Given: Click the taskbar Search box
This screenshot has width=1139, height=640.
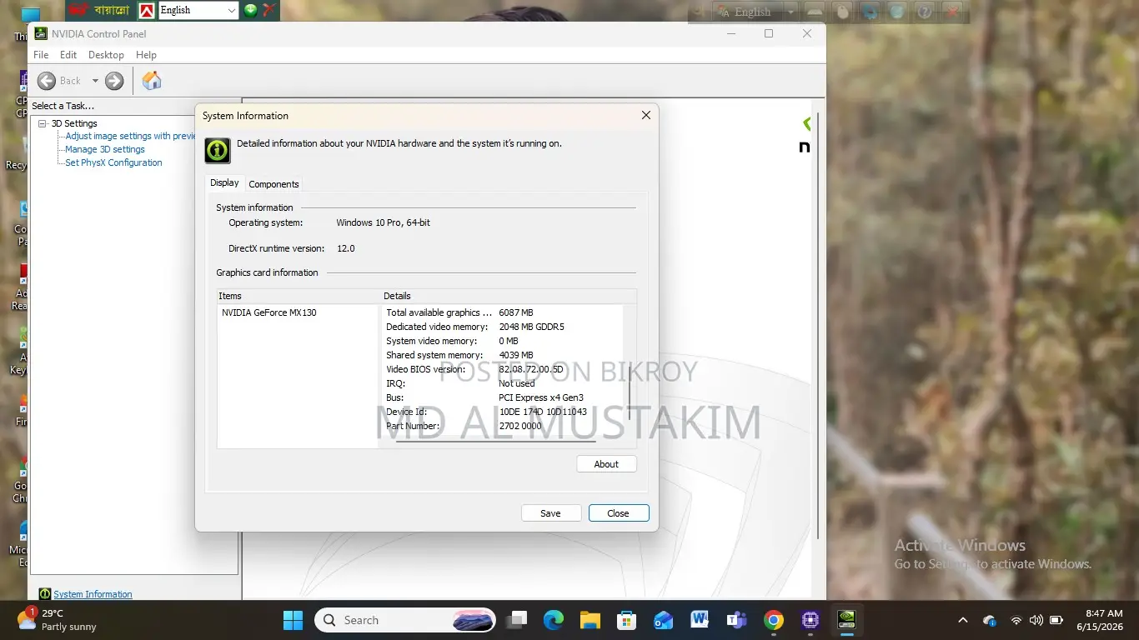Looking at the screenshot, I should 405,620.
